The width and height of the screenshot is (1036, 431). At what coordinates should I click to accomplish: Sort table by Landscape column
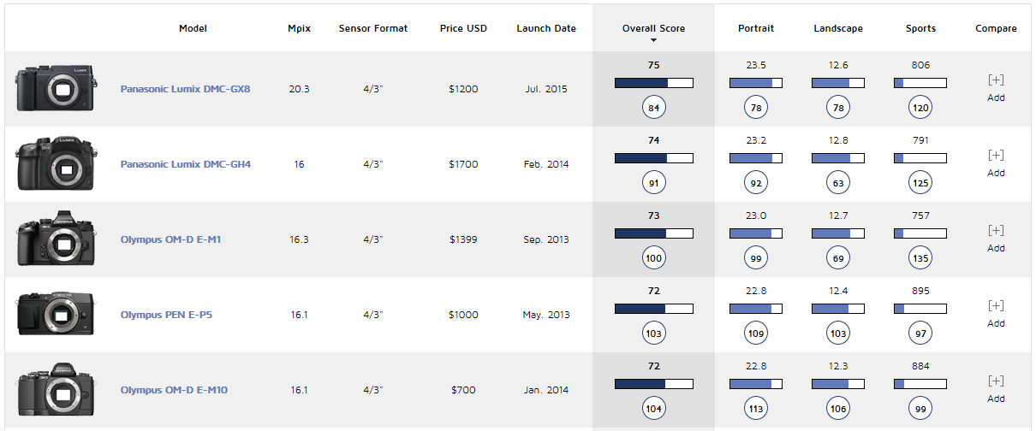pyautogui.click(x=838, y=28)
